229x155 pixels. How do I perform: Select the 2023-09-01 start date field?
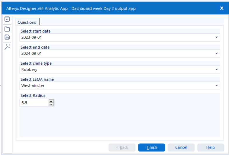point(120,37)
